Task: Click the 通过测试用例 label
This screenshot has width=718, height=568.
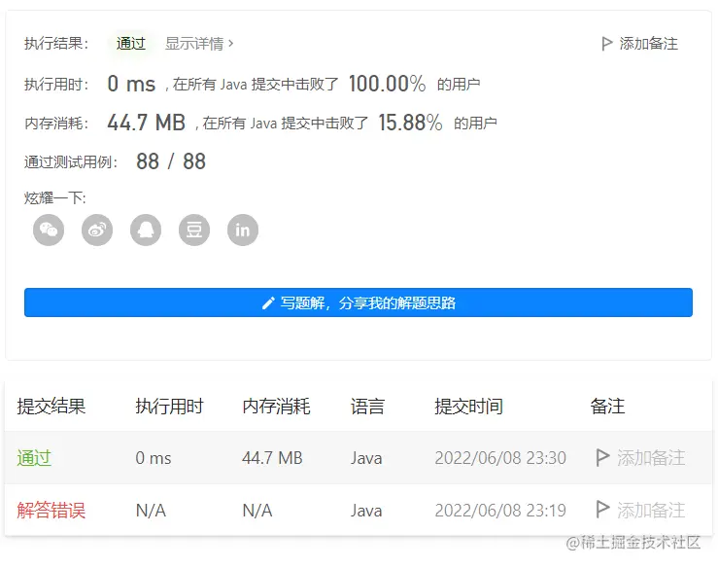Action: tap(71, 161)
